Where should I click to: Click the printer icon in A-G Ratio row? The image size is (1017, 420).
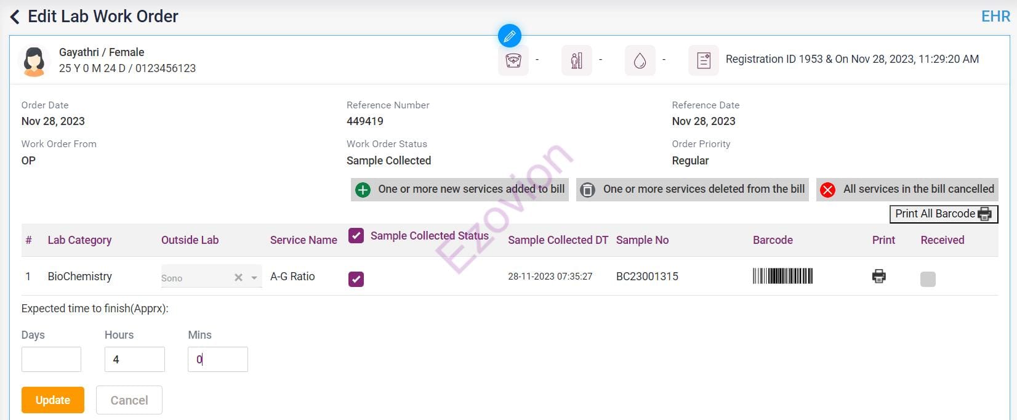tap(878, 276)
